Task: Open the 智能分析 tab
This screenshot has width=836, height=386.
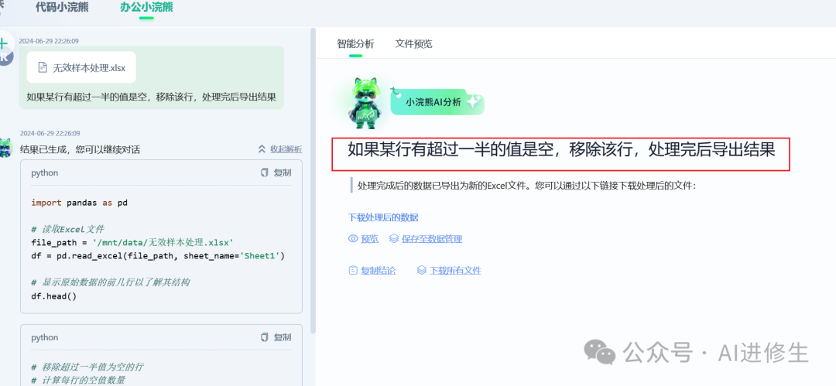Action: (355, 44)
